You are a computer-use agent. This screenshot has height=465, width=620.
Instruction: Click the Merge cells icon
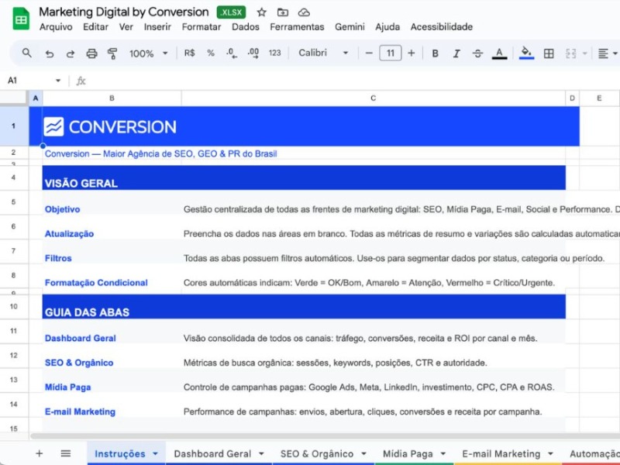click(x=570, y=53)
